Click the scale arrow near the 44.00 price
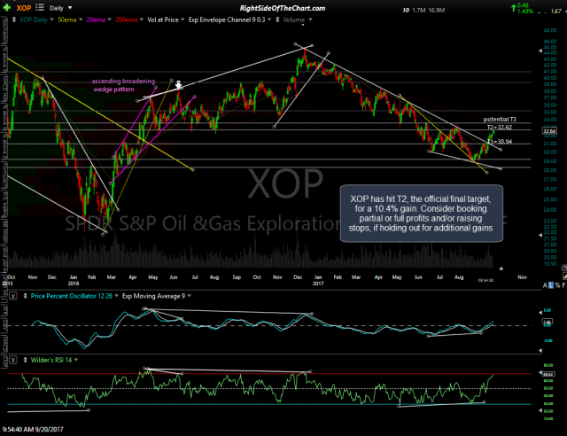This screenshot has width=567, height=436. (x=540, y=51)
